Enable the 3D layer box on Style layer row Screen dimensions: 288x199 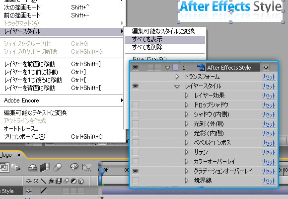[x=81, y=191]
